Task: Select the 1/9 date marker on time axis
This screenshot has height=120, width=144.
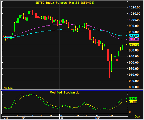Action: coord(31,115)
